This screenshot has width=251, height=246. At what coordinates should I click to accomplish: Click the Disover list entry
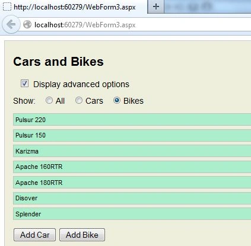coord(132,198)
